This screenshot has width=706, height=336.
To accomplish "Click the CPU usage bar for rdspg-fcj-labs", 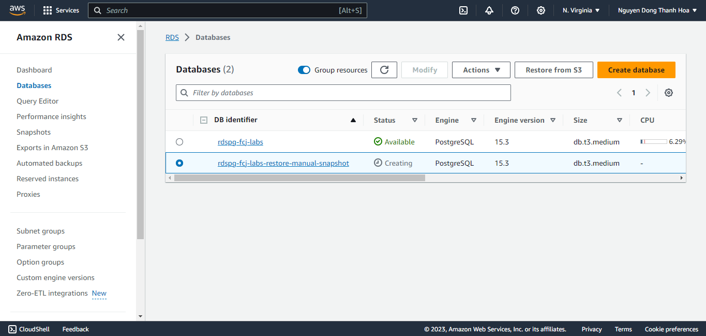I will coord(653,141).
